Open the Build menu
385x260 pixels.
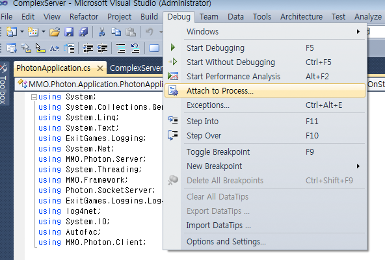pos(149,17)
